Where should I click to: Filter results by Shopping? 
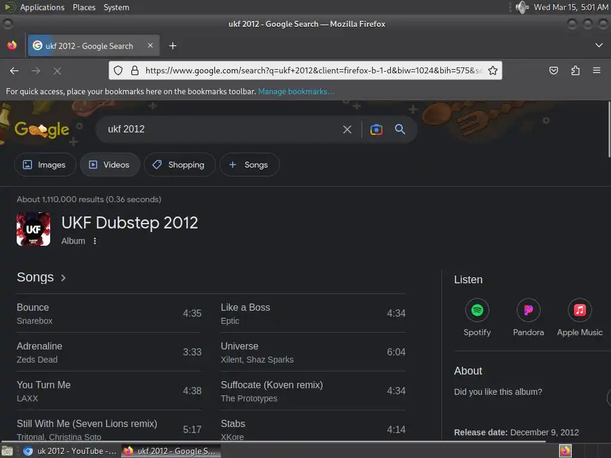tap(180, 165)
